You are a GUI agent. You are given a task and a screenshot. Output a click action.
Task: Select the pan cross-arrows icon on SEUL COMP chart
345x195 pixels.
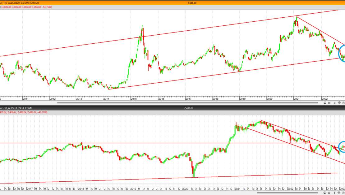[x=339, y=193]
